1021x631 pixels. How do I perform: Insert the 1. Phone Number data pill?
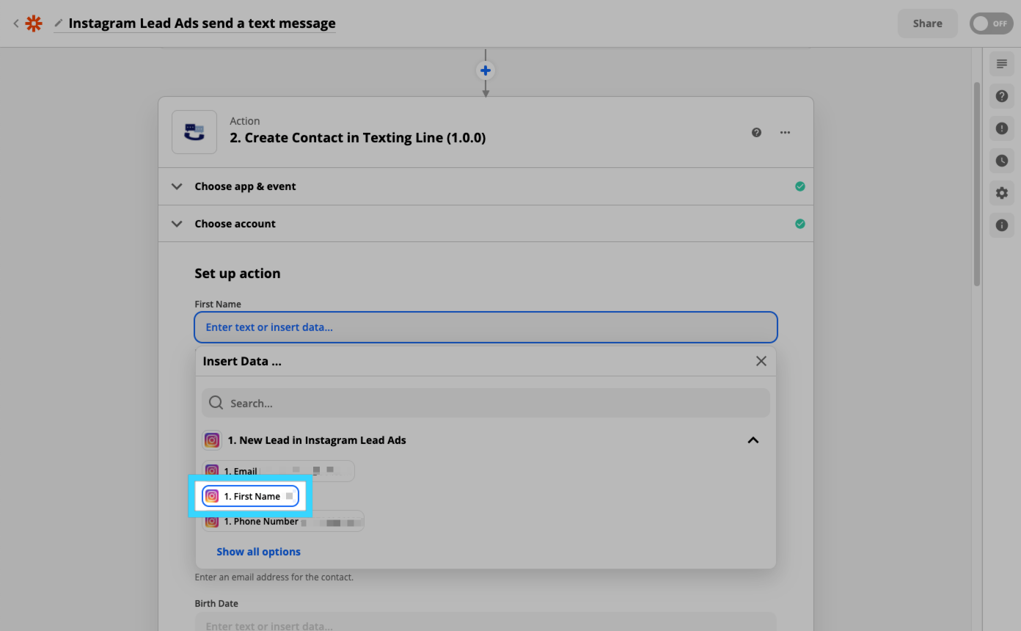tap(283, 521)
